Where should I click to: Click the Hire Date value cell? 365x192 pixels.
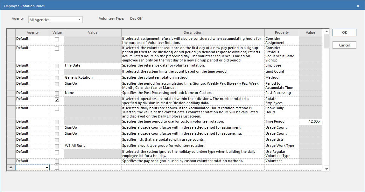coord(92,65)
